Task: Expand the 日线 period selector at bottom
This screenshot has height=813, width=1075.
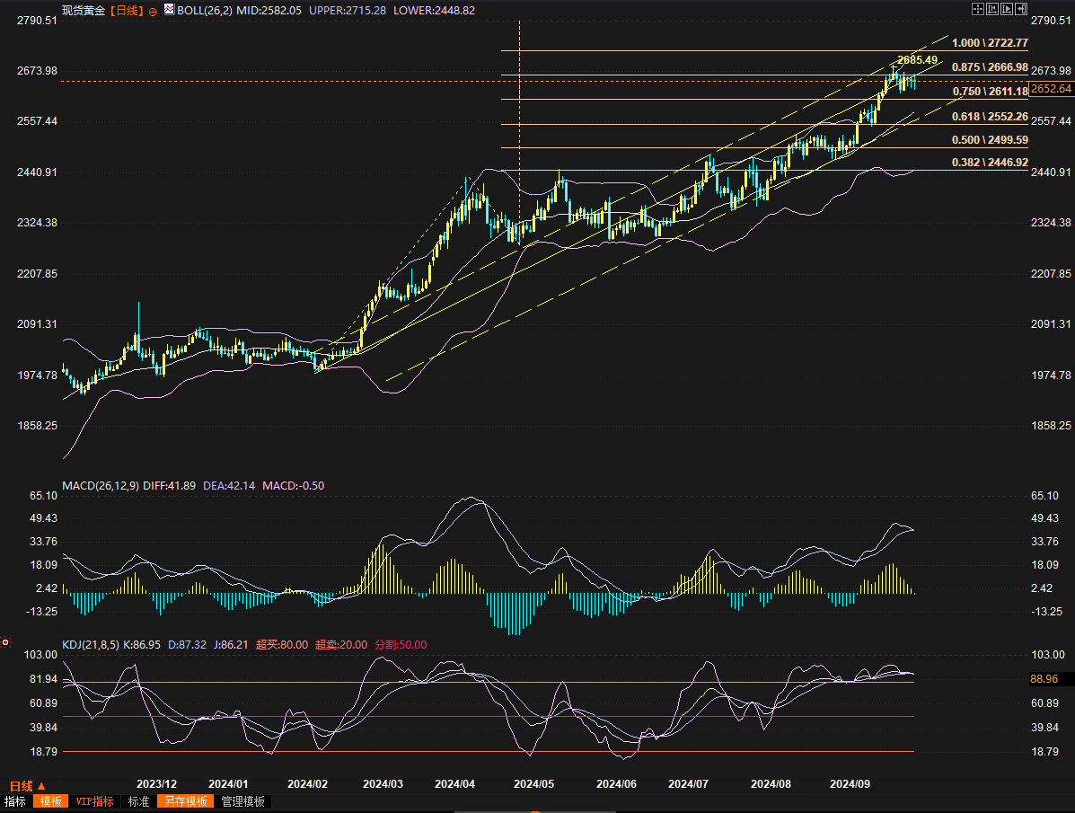Action: coord(27,785)
